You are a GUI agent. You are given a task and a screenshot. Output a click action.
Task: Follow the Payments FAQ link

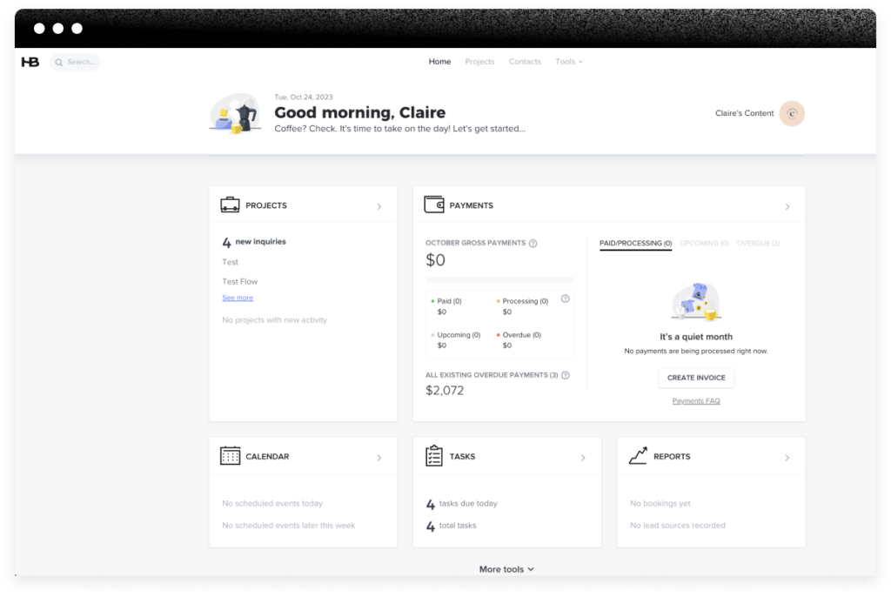coord(696,401)
